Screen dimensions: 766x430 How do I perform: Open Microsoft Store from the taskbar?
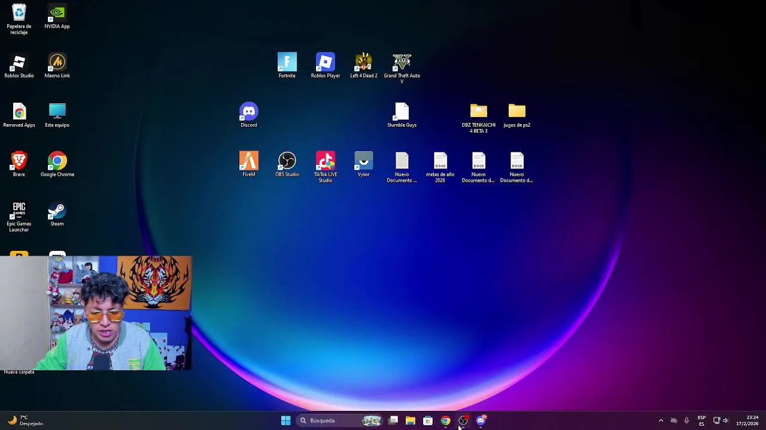428,420
